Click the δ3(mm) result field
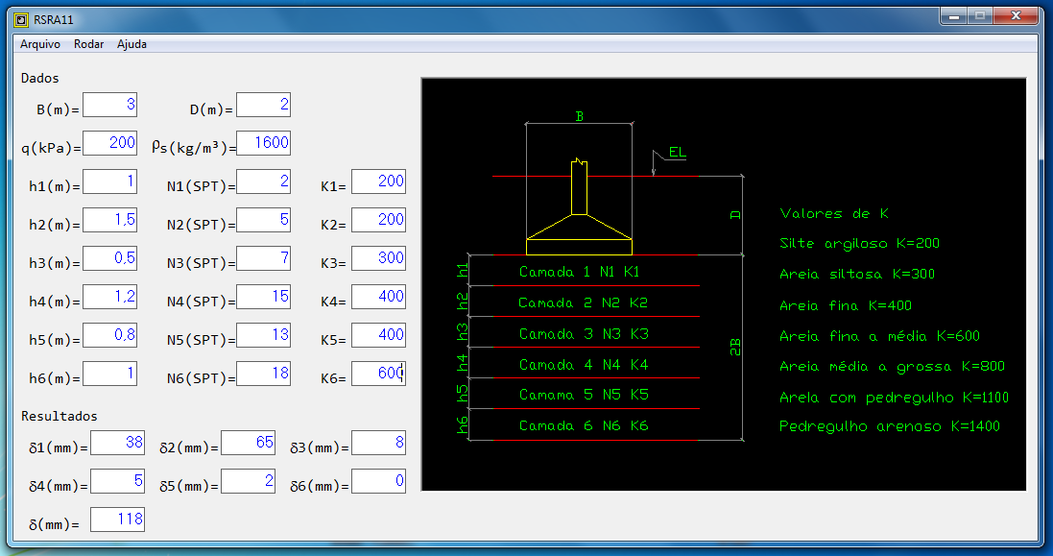Image resolution: width=1053 pixels, height=556 pixels. (x=379, y=443)
